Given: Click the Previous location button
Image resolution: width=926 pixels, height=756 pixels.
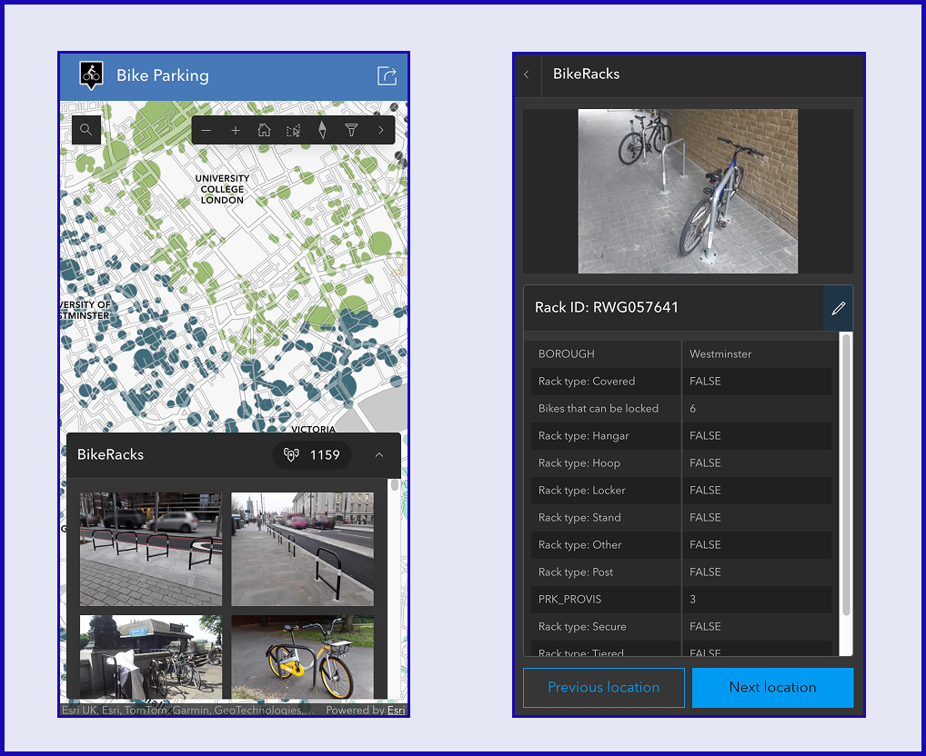Looking at the screenshot, I should [x=603, y=688].
